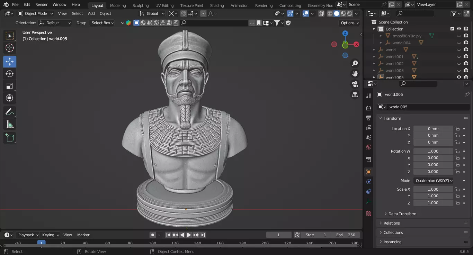Open the Texture properties checker tab

tap(369, 213)
